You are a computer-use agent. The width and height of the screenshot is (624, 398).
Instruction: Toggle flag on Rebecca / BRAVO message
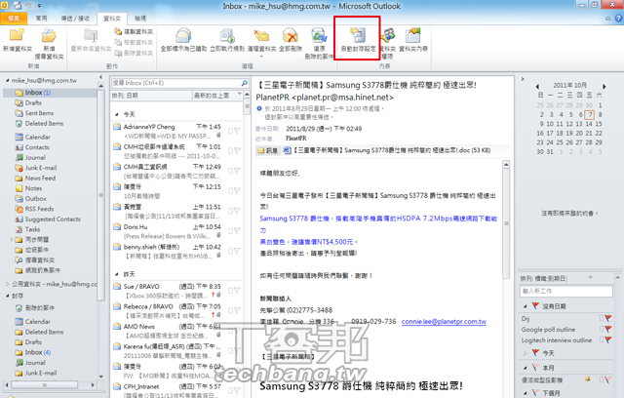pos(237,311)
